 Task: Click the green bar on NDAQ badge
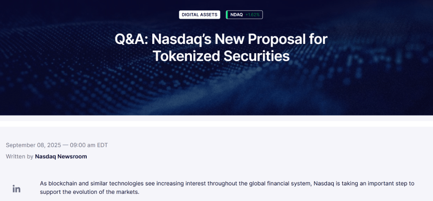pos(227,15)
